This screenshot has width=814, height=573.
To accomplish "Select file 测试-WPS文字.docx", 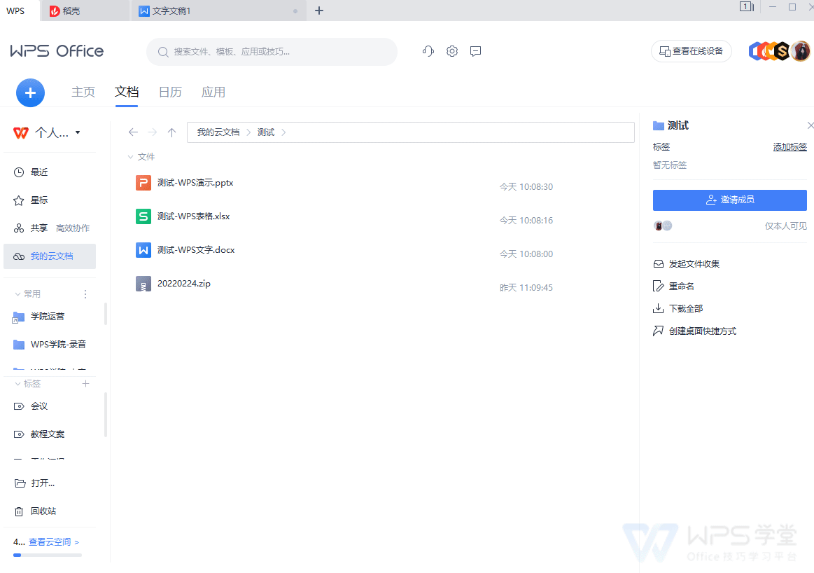I will pos(196,250).
